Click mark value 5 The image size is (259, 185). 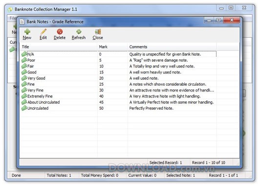(100, 60)
